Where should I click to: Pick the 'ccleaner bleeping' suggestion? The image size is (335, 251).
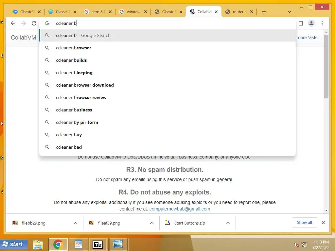coord(167,73)
